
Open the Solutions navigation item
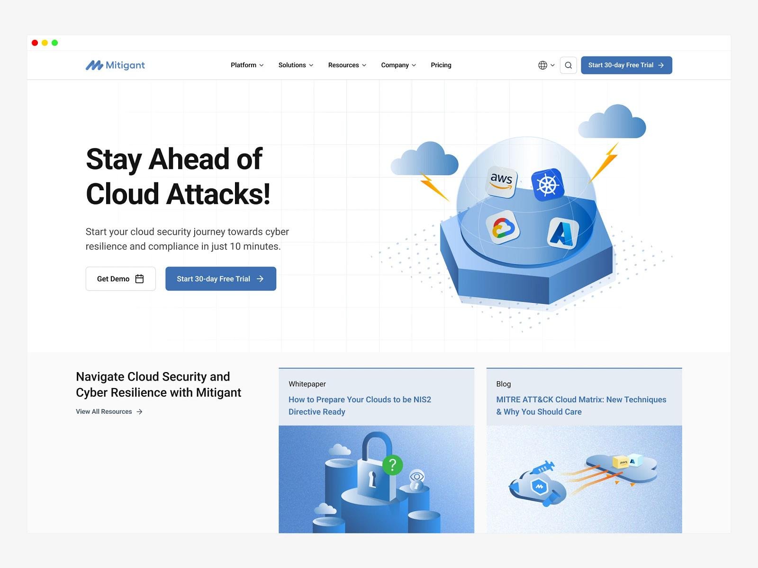[x=296, y=65]
